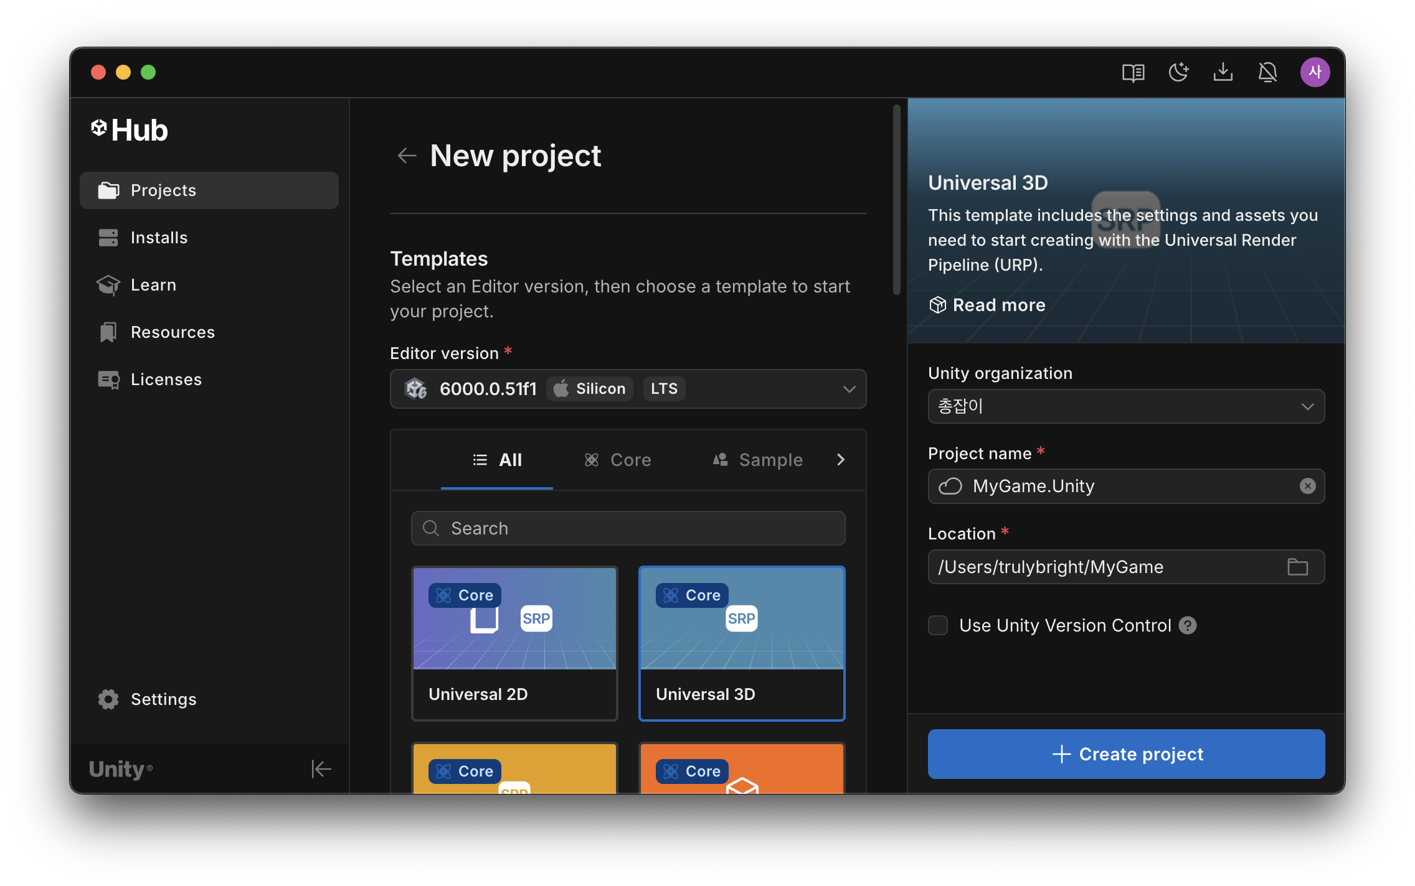Open the Unity organization dropdown
Screen dimensions: 1415x886
pos(1307,406)
